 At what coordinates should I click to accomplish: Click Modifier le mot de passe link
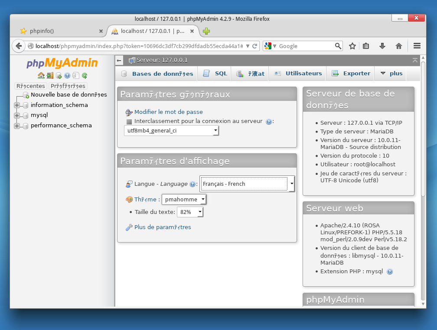(168, 112)
